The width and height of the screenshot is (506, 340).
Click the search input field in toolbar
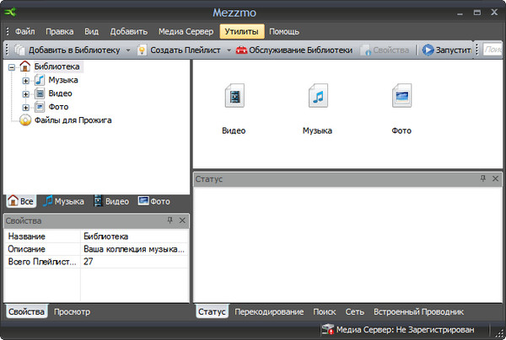(492, 50)
